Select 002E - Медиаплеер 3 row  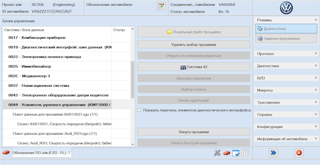[x=67, y=76]
